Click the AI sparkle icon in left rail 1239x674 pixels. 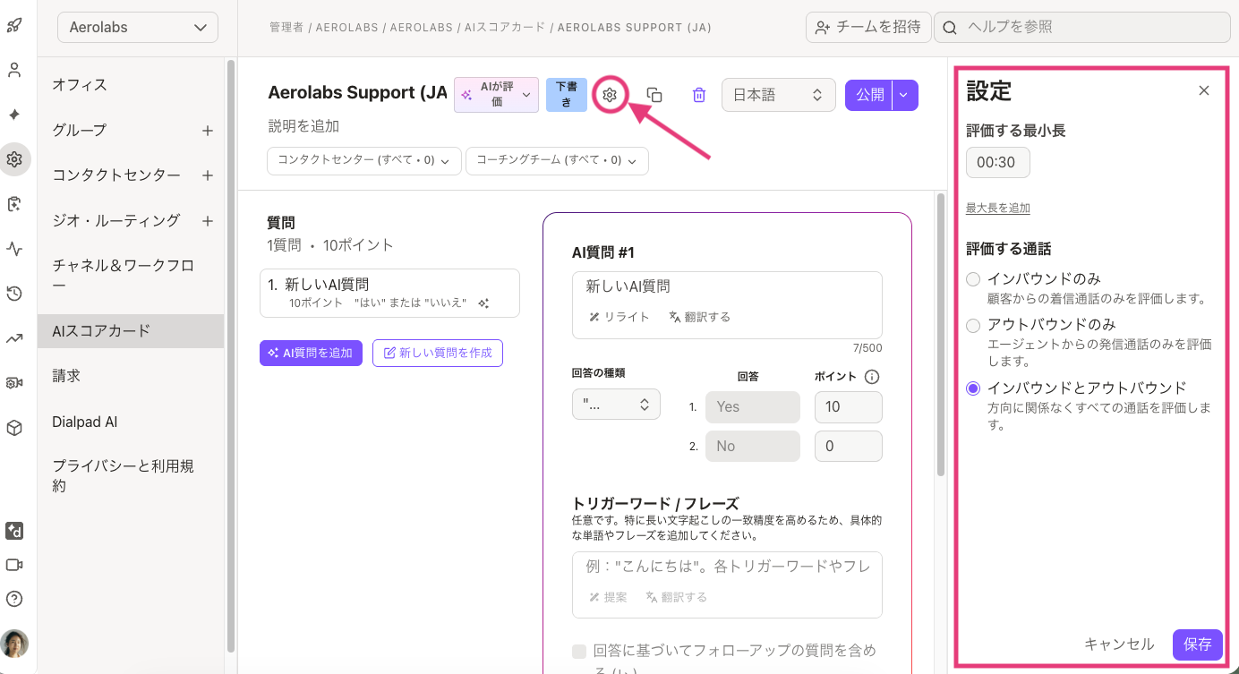13,115
